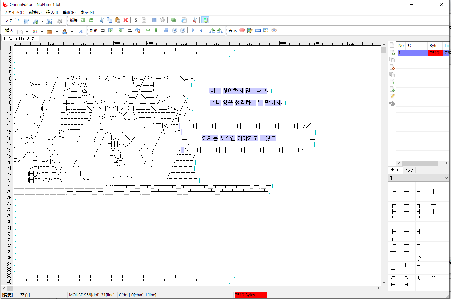Open the dropdown arrow beside the save icon
Viewport: 451px width, 299px height.
pos(43,21)
